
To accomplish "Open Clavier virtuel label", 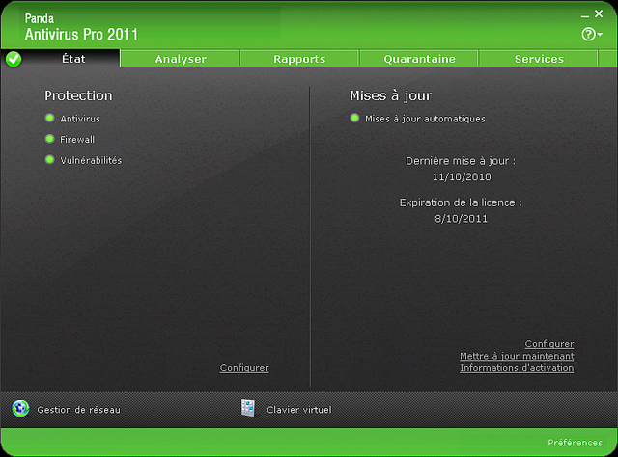I will 299,410.
